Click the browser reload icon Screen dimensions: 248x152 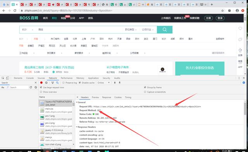(x=15, y=10)
